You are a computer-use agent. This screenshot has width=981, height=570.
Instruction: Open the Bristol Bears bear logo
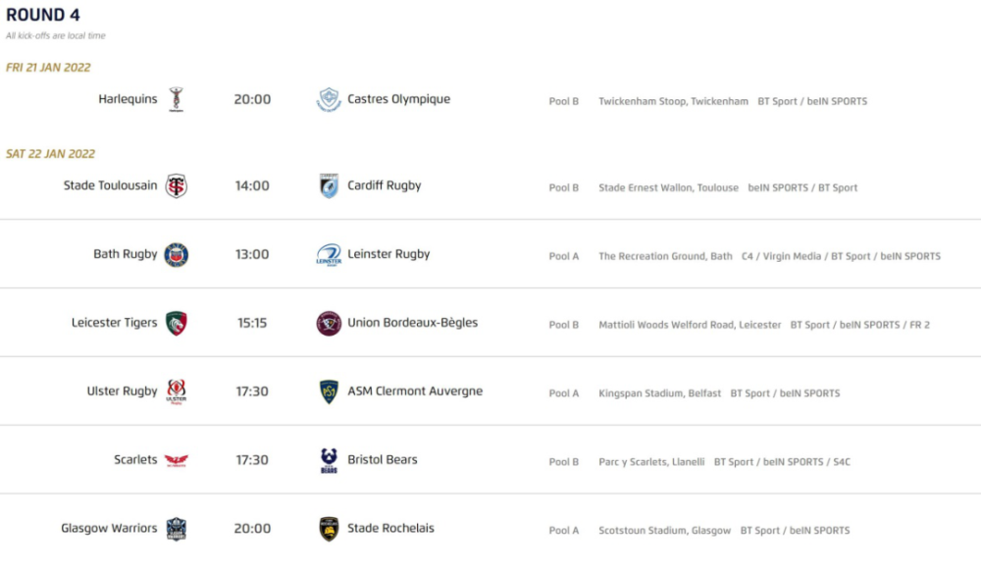(x=329, y=460)
